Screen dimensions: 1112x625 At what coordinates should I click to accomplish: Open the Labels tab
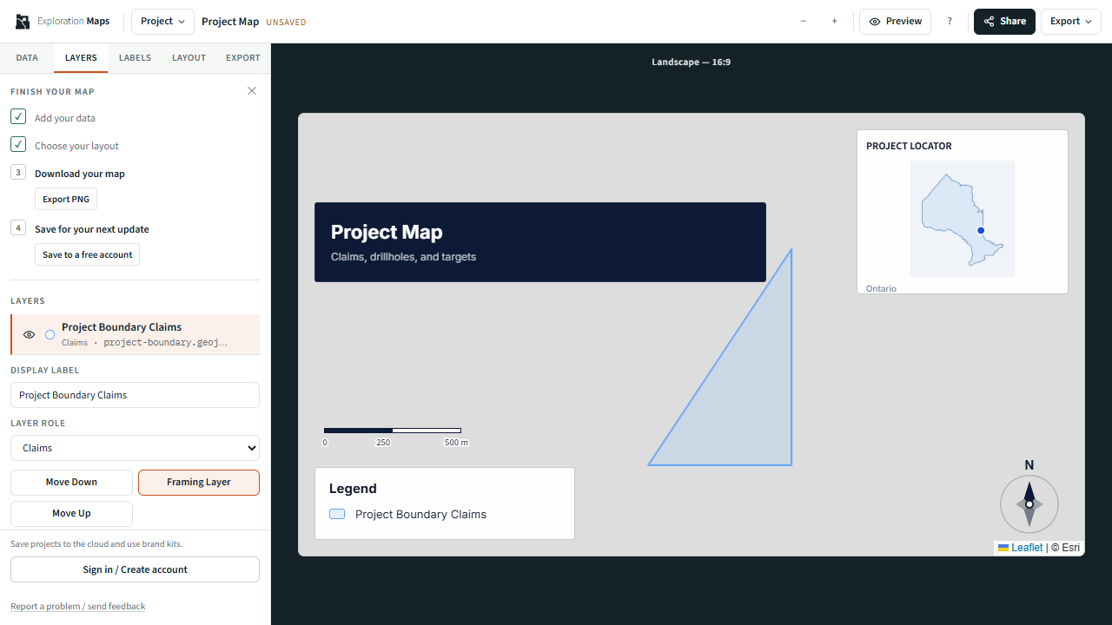(135, 58)
